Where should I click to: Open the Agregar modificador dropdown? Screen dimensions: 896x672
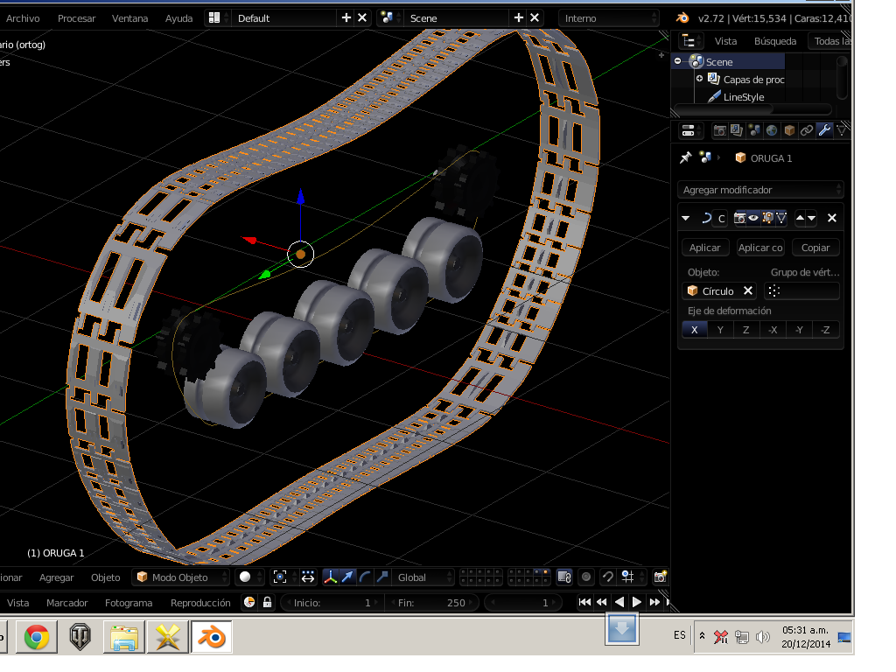pyautogui.click(x=760, y=190)
